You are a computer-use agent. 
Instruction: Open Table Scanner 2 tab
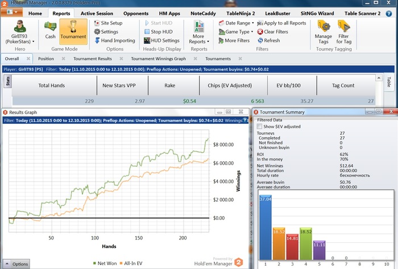point(362,14)
